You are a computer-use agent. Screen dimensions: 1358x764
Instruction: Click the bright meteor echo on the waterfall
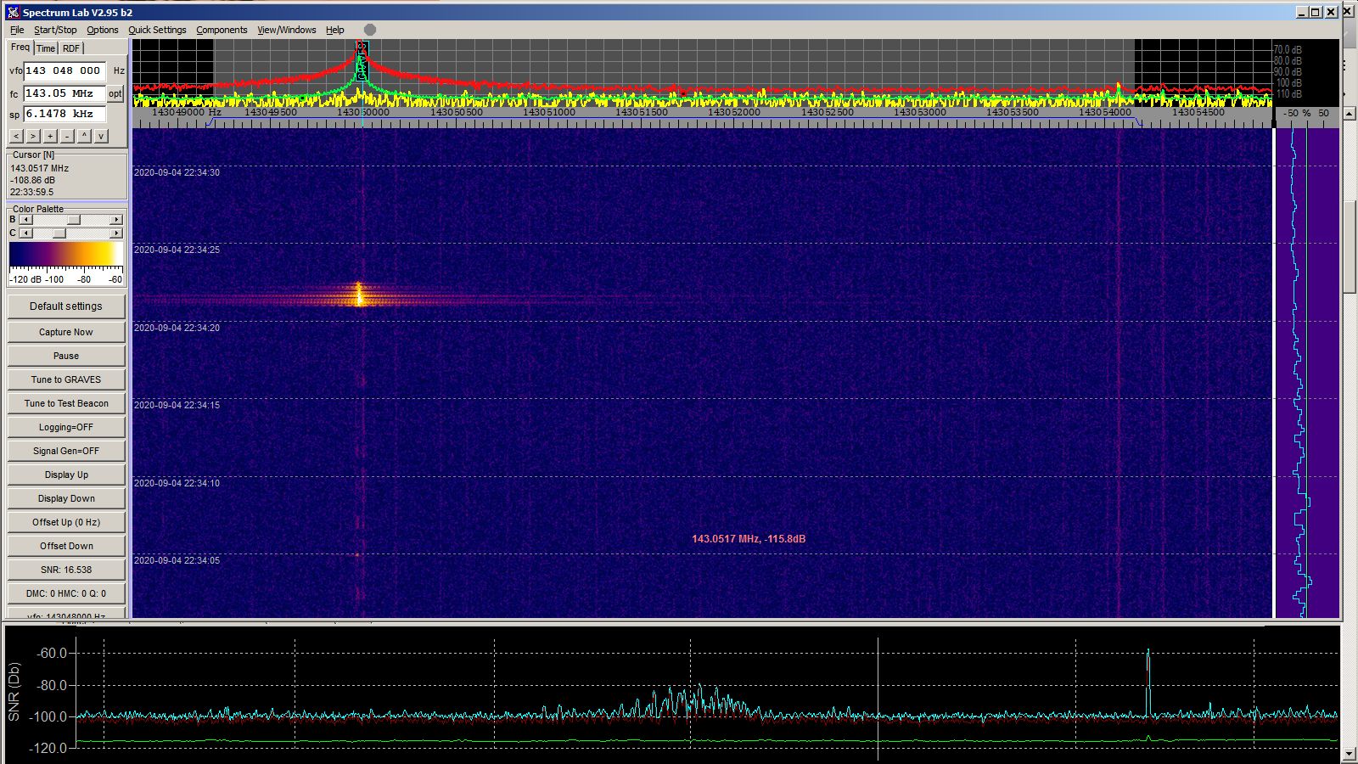[x=359, y=295]
